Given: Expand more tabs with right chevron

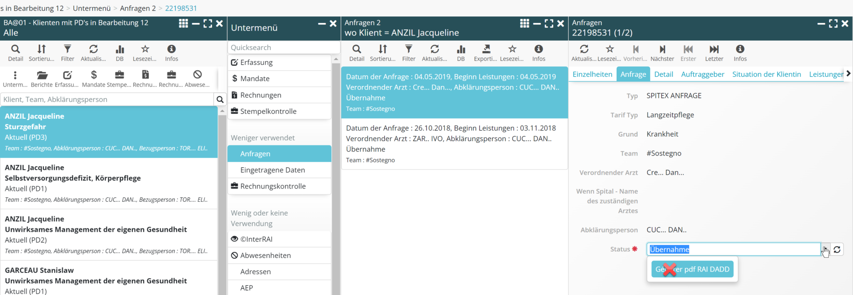Looking at the screenshot, I should click(x=848, y=74).
